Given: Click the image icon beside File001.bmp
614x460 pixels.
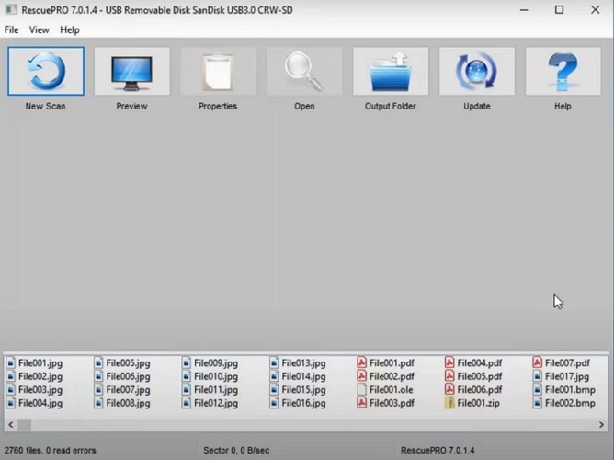Looking at the screenshot, I should click(x=538, y=390).
